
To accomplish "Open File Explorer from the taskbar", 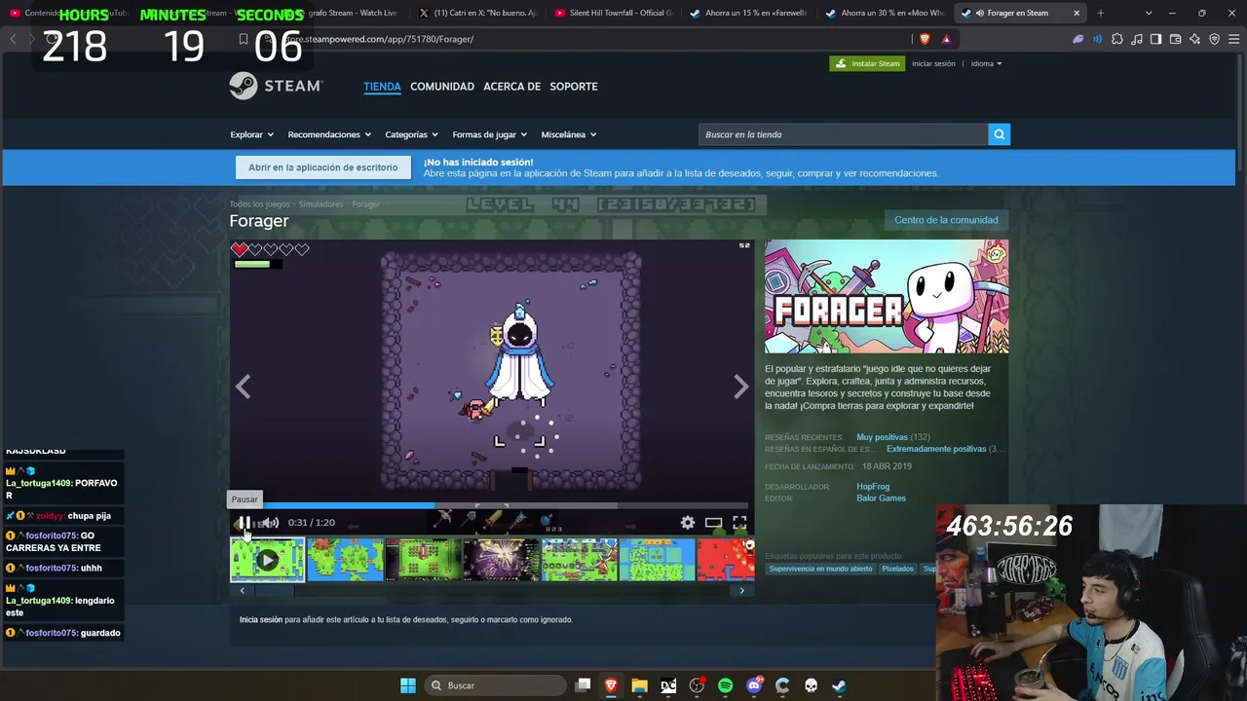I will pos(639,685).
